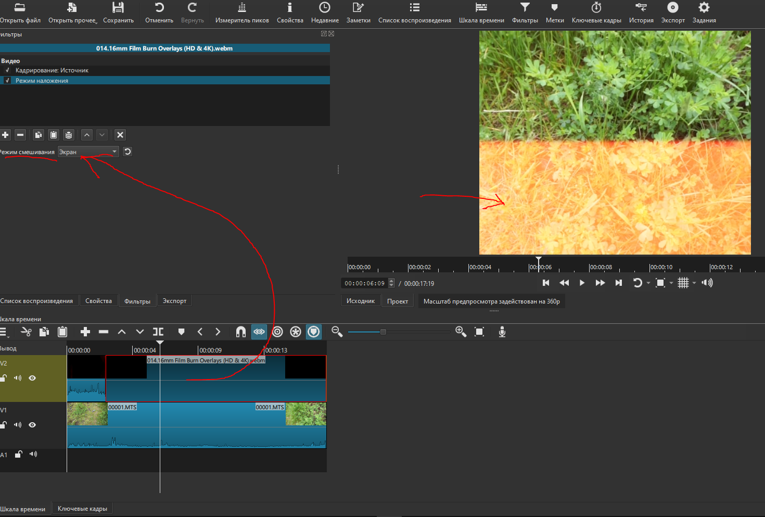
Task: Adjust the timeline zoom slider
Action: [383, 332]
